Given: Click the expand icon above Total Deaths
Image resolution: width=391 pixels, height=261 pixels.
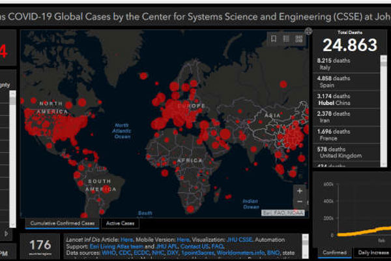Looking at the screenshot, I should pos(308,31).
